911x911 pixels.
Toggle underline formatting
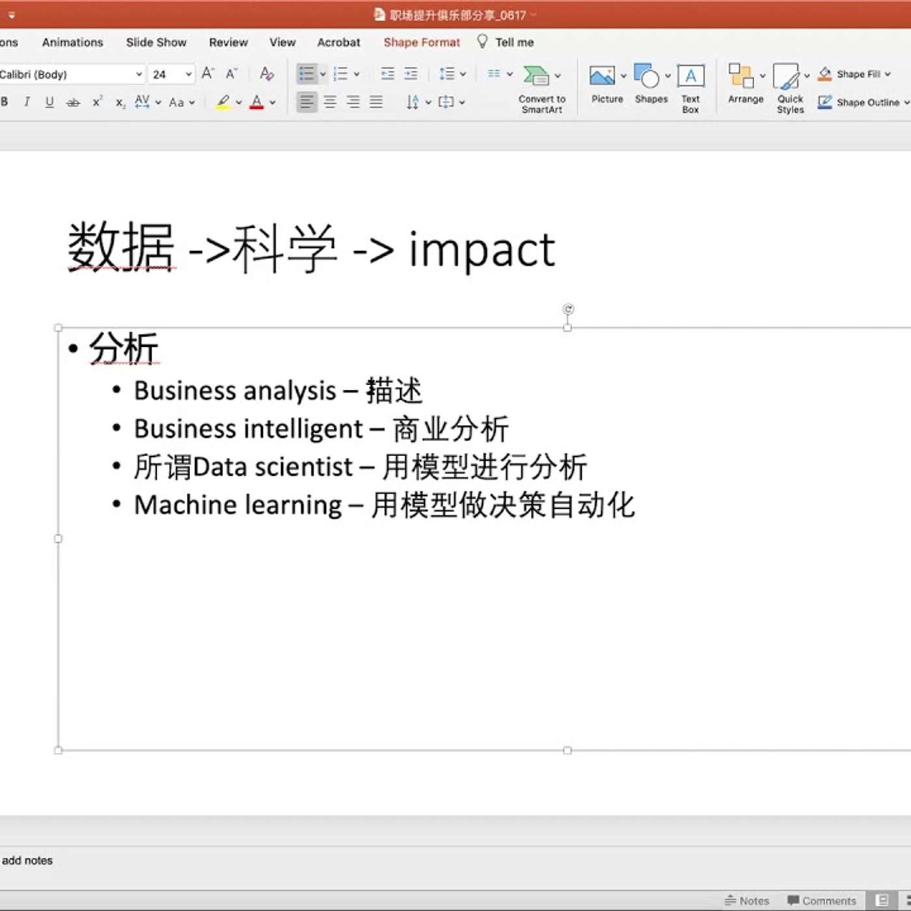(49, 102)
